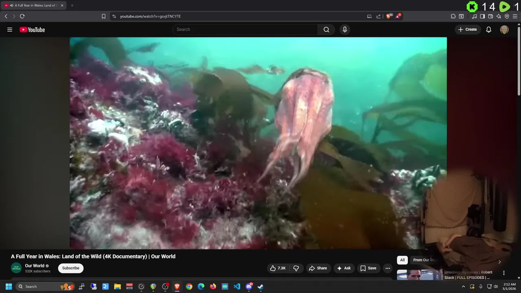Open Microsoft Edge from the taskbar

pos(201,286)
